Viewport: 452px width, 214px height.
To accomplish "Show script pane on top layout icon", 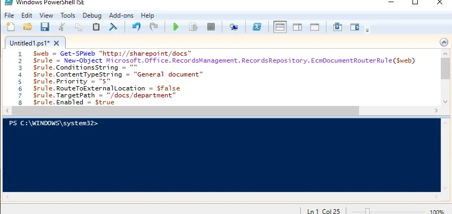I will [280, 27].
